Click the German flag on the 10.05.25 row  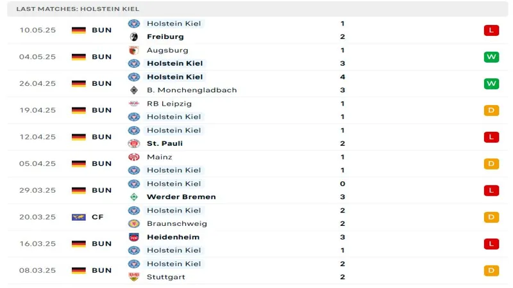[79, 30]
